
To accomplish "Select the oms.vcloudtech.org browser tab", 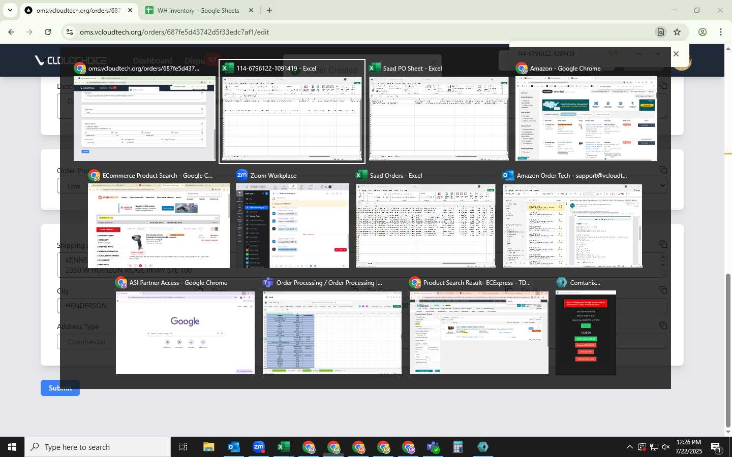I will pos(79,10).
